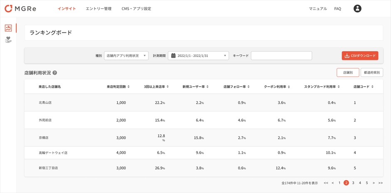The image size is (391, 193).
Task: Click the calendar icon in 計測期間
Action: coord(173,56)
